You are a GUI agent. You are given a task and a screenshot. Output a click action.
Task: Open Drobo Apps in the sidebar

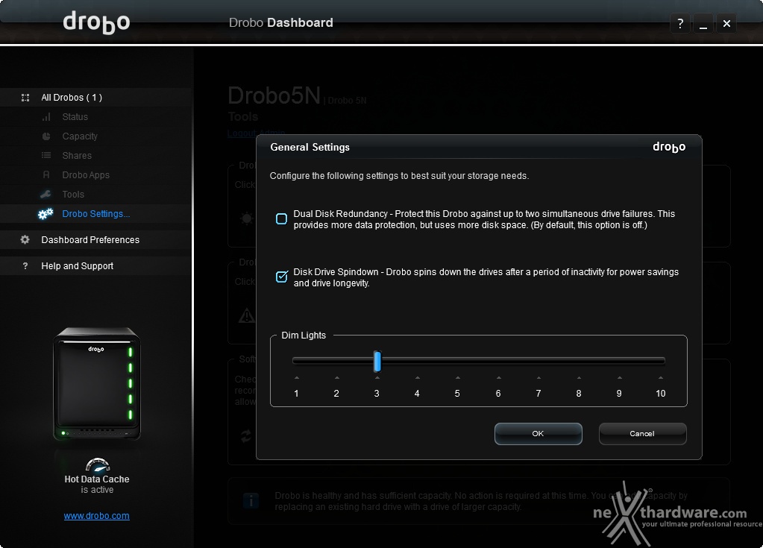[x=86, y=175]
